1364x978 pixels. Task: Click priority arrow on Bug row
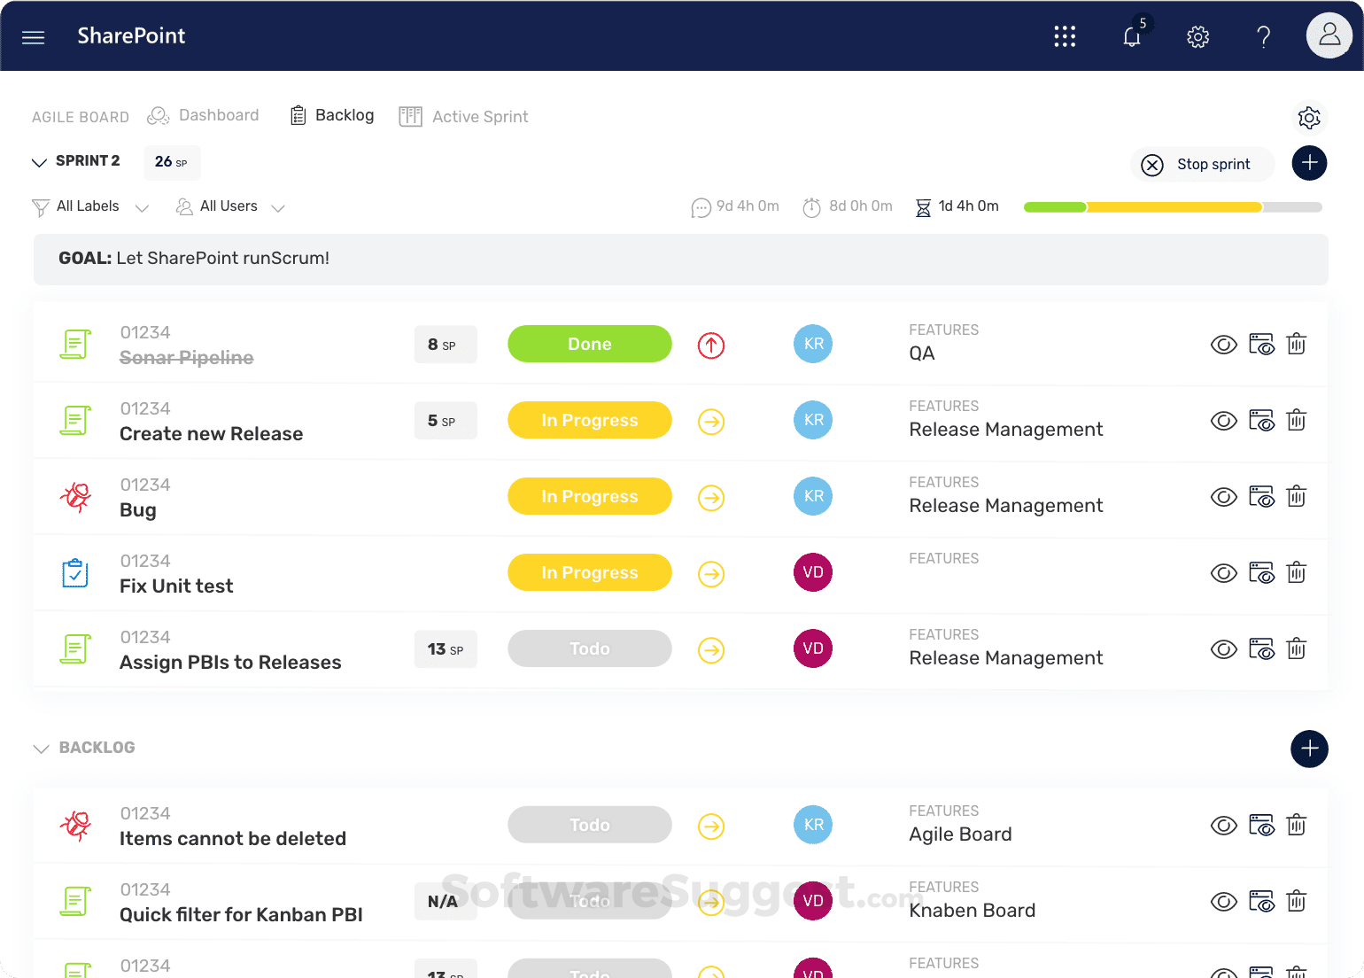pos(711,498)
